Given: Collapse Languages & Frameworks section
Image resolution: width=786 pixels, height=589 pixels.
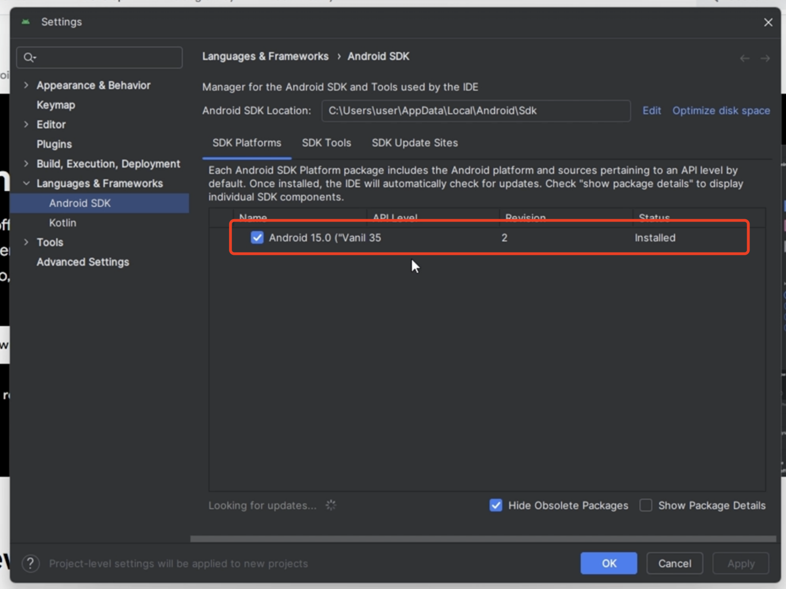Looking at the screenshot, I should (x=26, y=183).
